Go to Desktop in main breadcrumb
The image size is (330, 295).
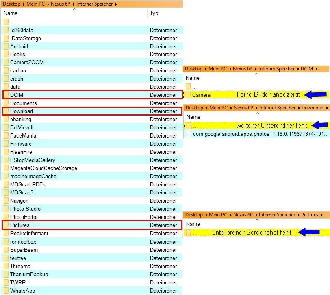(x=11, y=4)
